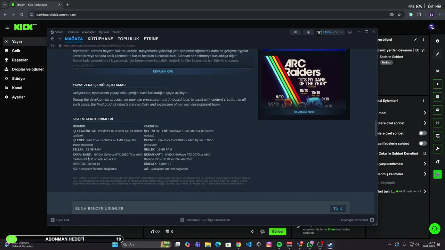
Task: Click Steam announcements megaphone icon
Action: click(296, 32)
